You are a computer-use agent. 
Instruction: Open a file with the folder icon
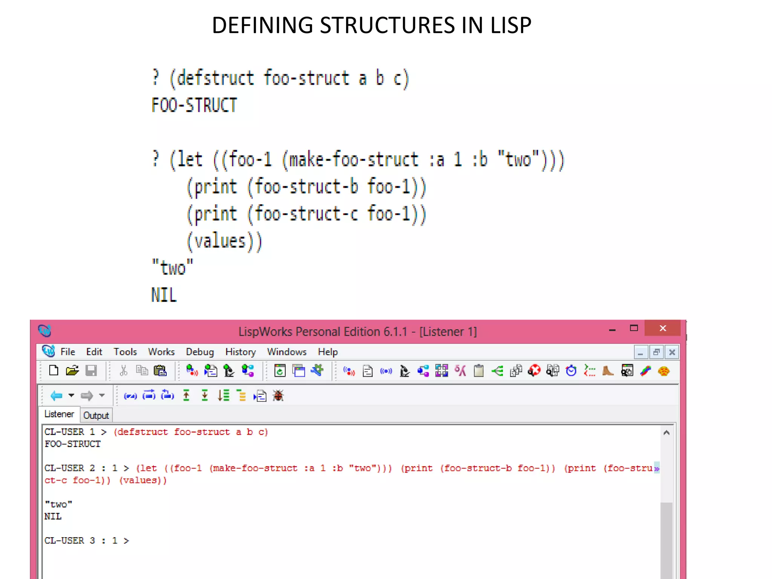pyautogui.click(x=72, y=371)
